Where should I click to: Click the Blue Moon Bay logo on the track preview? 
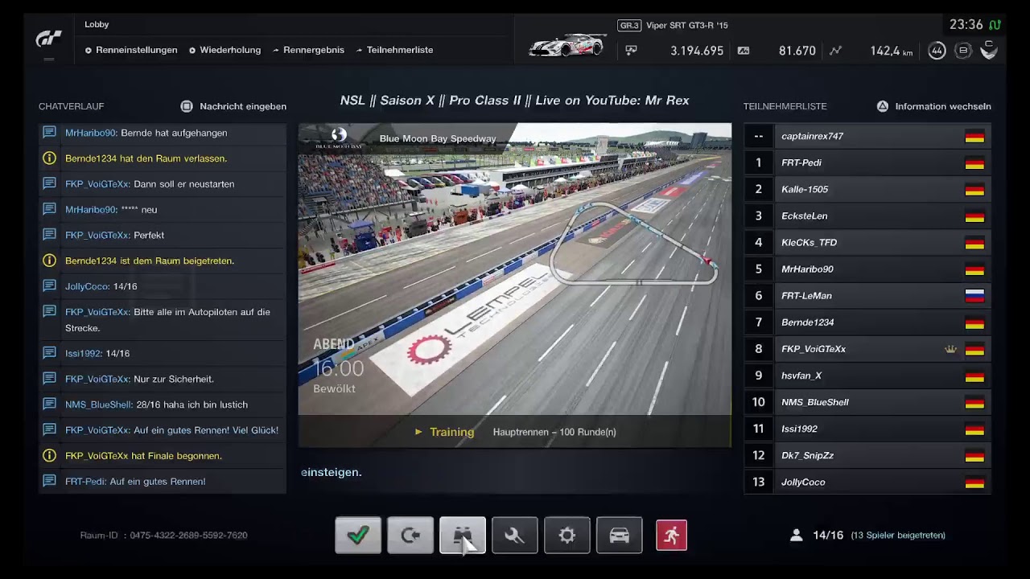pos(339,138)
